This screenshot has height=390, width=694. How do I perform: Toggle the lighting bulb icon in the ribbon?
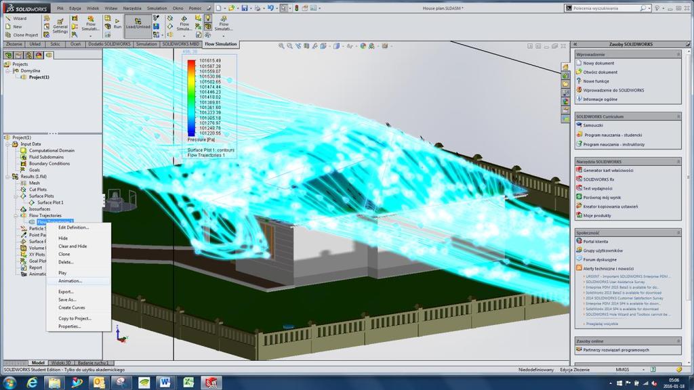point(207,18)
